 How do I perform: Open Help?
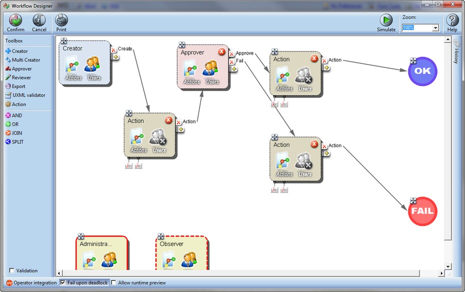click(x=452, y=23)
